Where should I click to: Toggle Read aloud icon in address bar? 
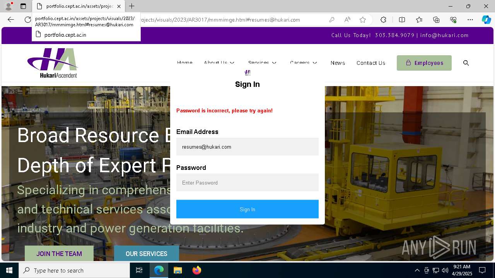pyautogui.click(x=347, y=20)
